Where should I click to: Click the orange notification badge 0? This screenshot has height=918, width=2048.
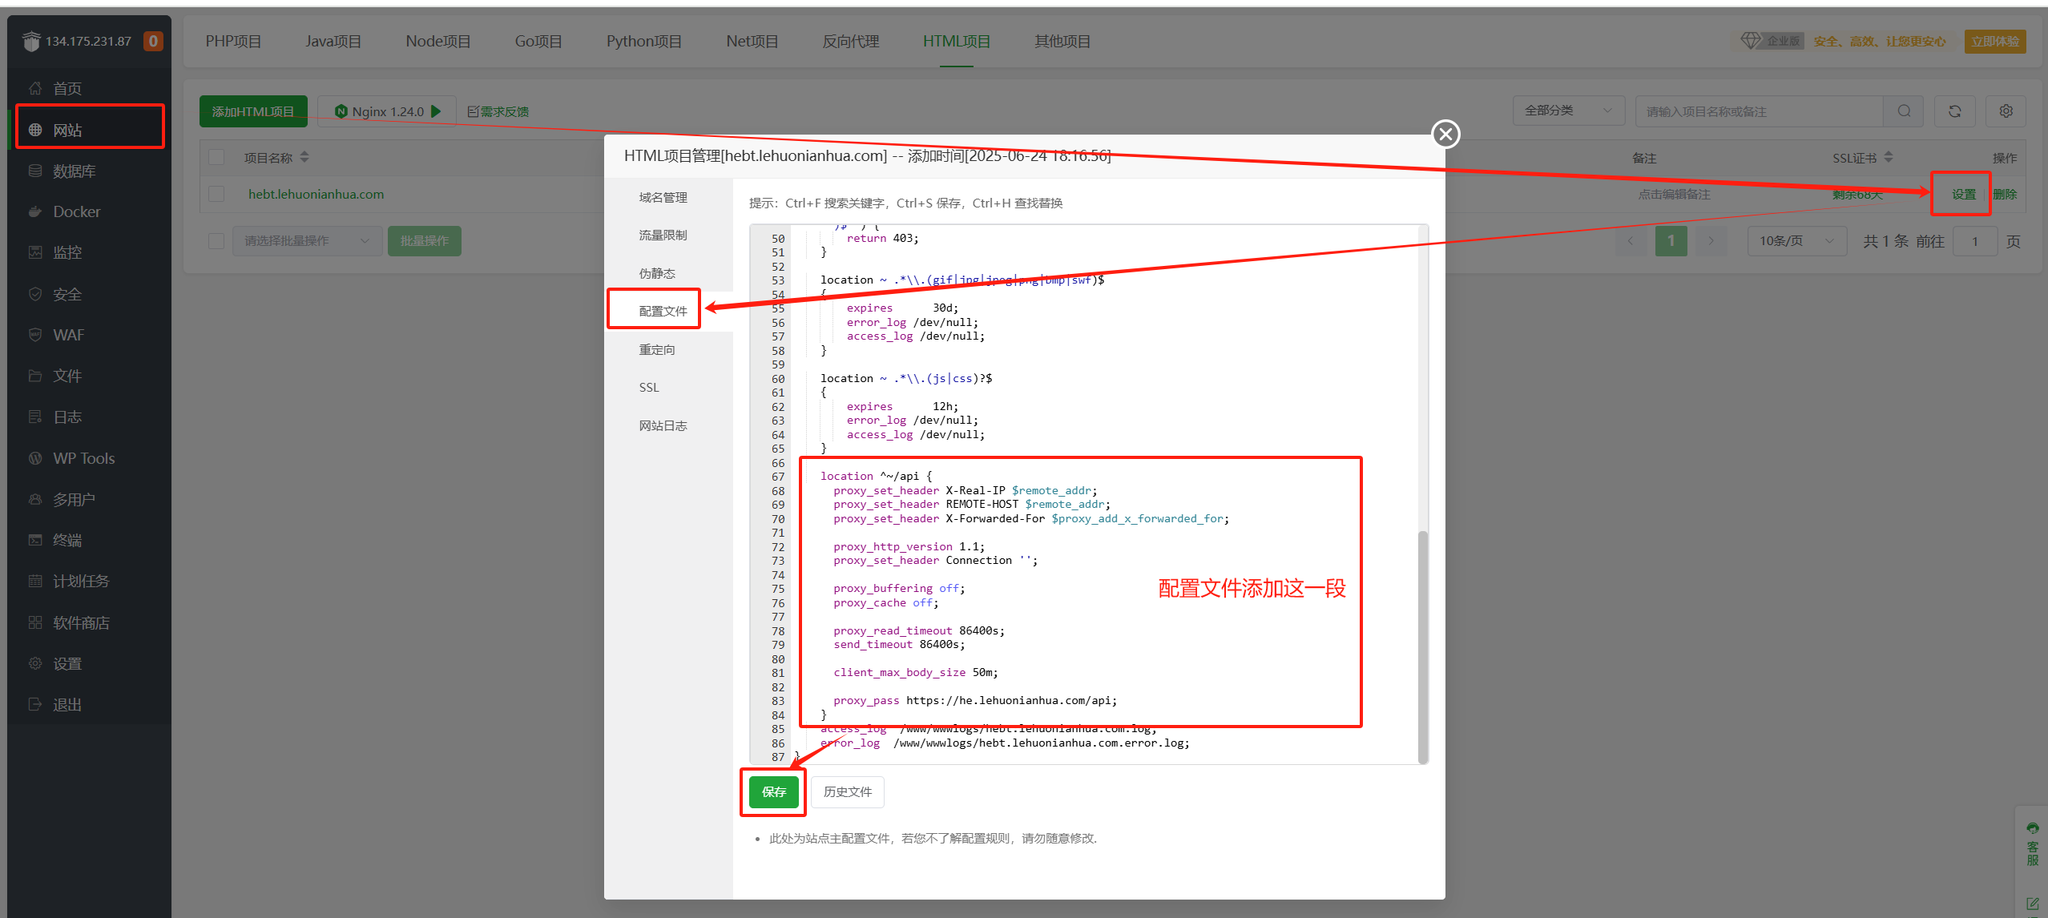coord(153,41)
